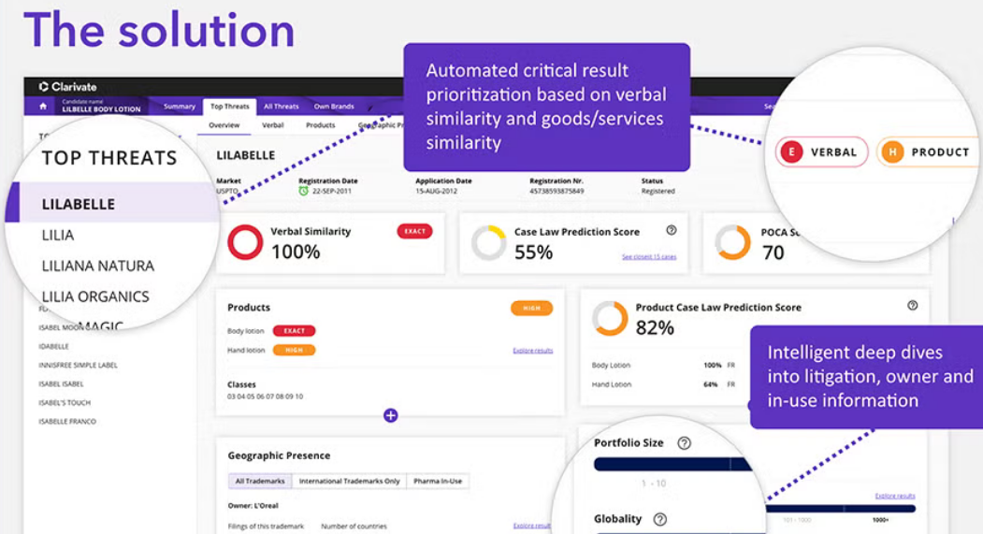Screen dimensions: 983x534
Task: Click the registration date clock icon
Action: tap(303, 191)
